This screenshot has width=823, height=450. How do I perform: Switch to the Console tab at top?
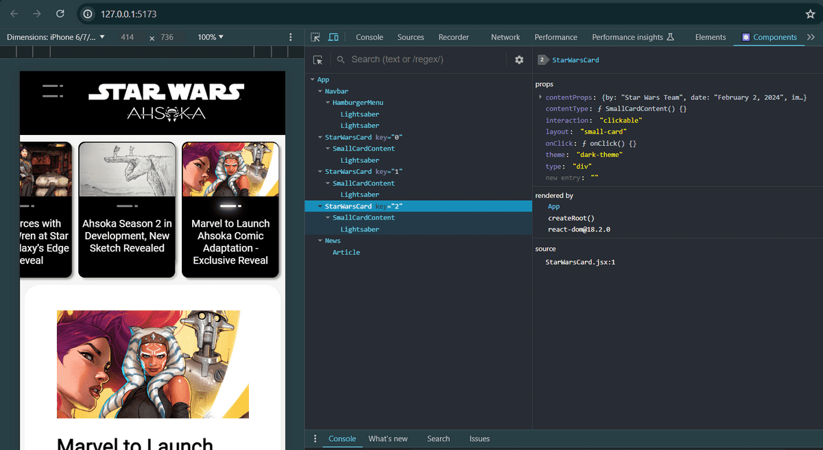[369, 37]
